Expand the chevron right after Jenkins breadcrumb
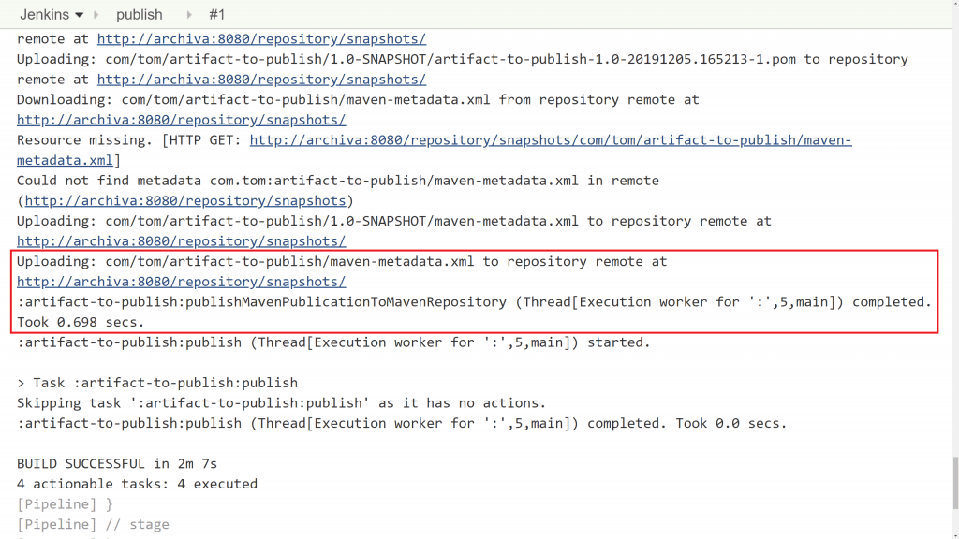959x539 pixels. [96, 15]
